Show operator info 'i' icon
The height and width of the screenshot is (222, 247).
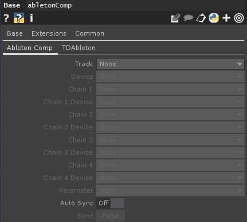(32, 18)
